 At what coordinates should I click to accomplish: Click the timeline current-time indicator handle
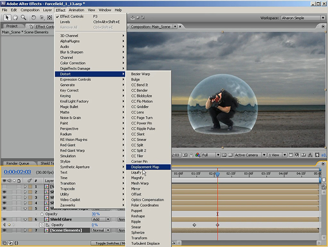point(218,174)
